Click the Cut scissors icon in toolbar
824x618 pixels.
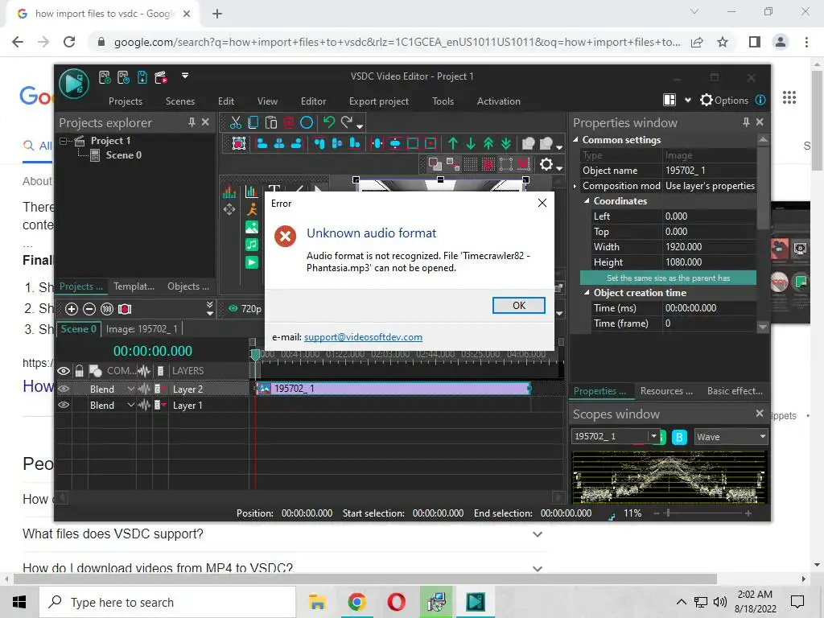(x=236, y=122)
